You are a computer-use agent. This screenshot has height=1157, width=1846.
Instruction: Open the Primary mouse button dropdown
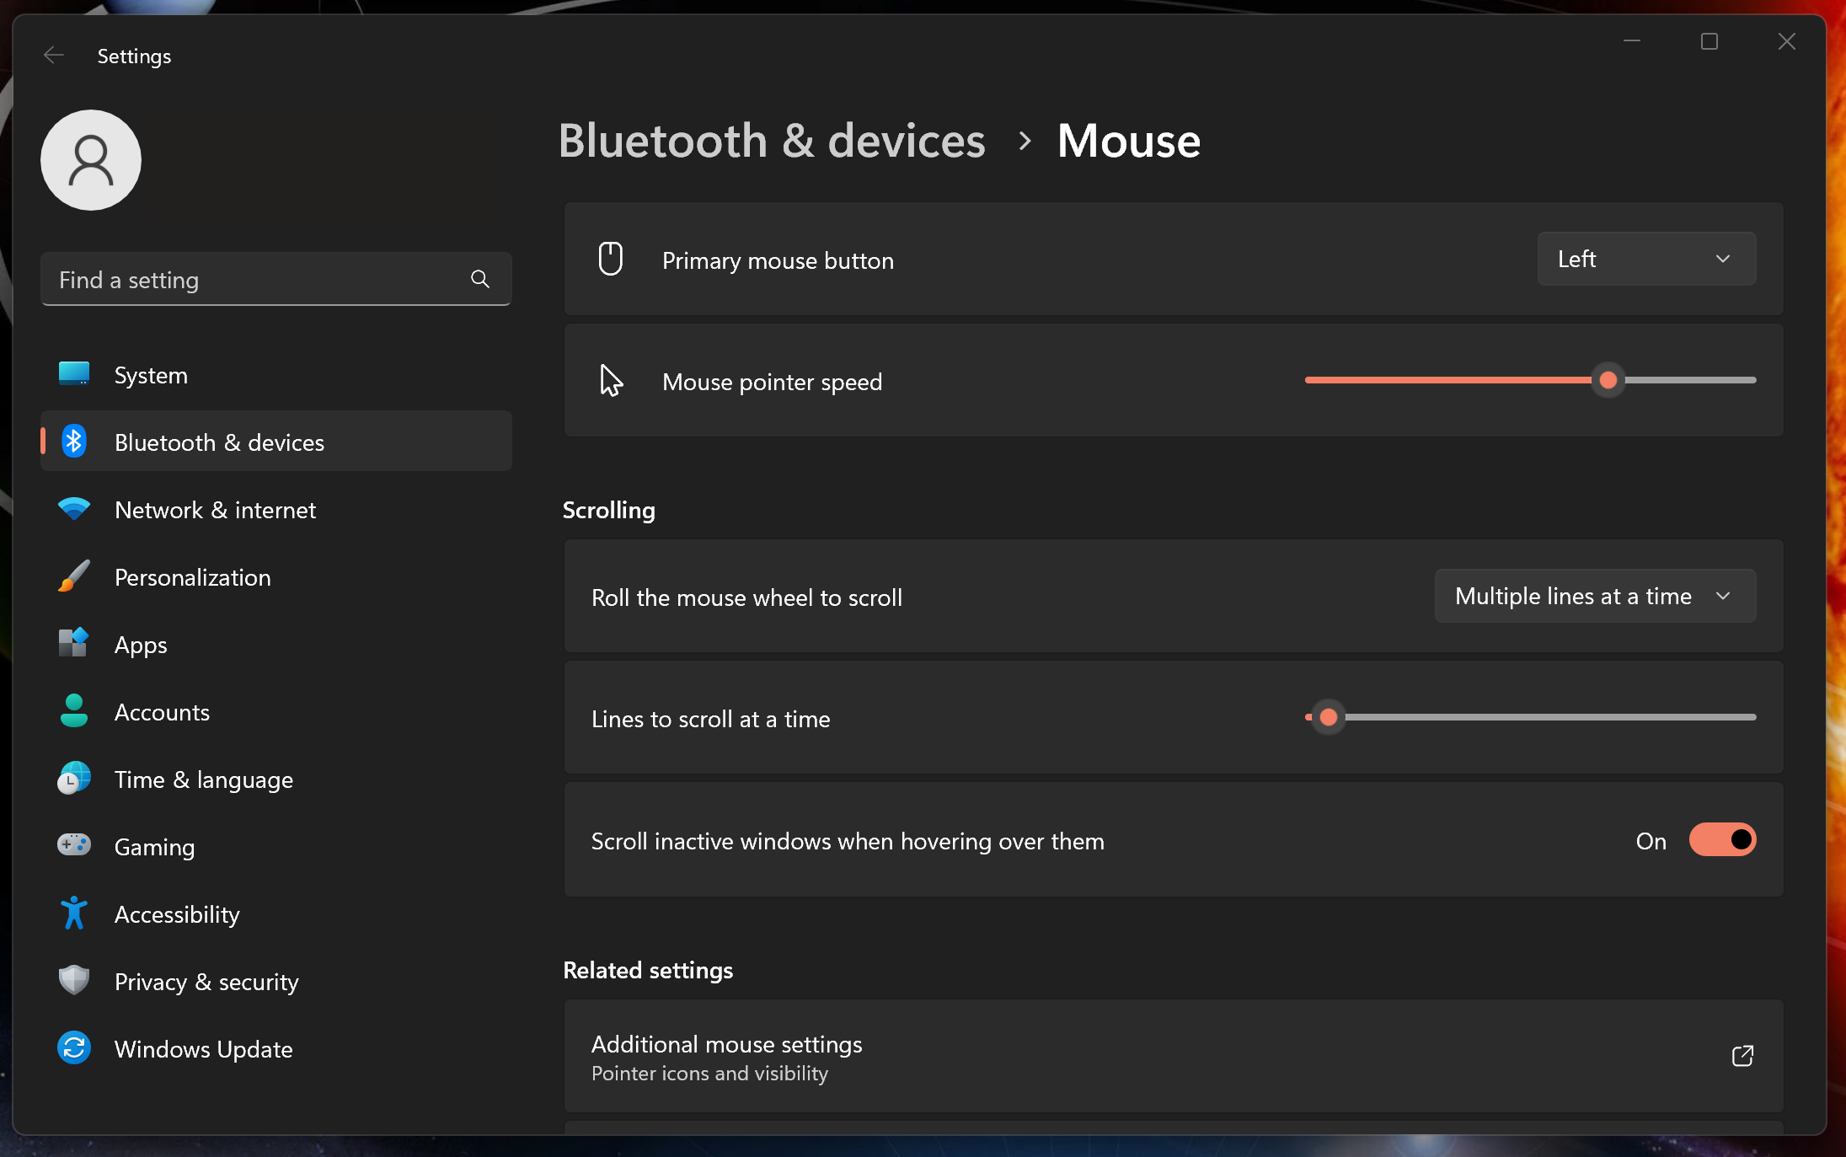1645,259
